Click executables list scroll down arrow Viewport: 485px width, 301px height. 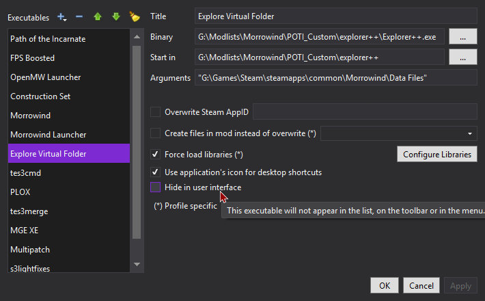point(137,264)
